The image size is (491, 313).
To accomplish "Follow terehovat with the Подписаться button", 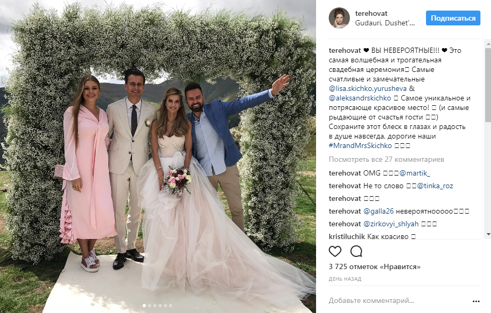I will (x=453, y=18).
